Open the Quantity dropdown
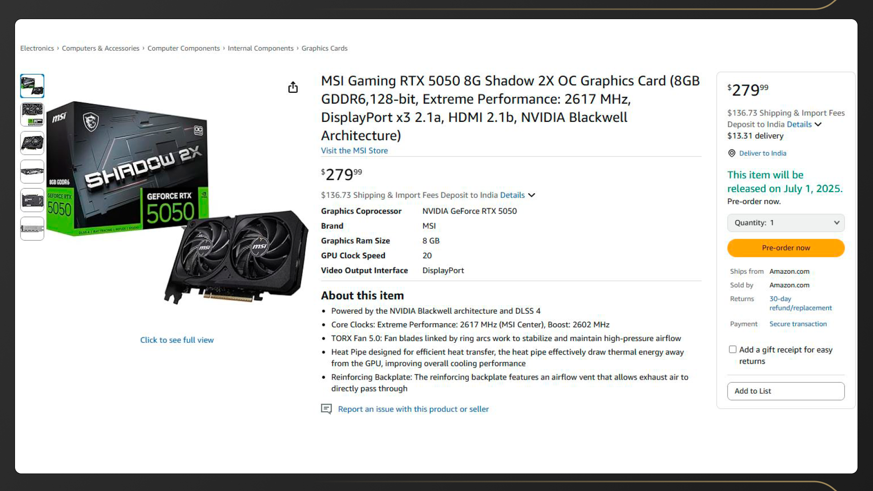Image resolution: width=873 pixels, height=491 pixels. point(786,223)
